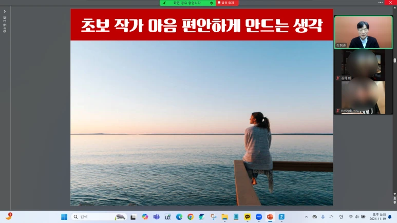
Task: Click the taskbar search box
Action: [x=99, y=217]
